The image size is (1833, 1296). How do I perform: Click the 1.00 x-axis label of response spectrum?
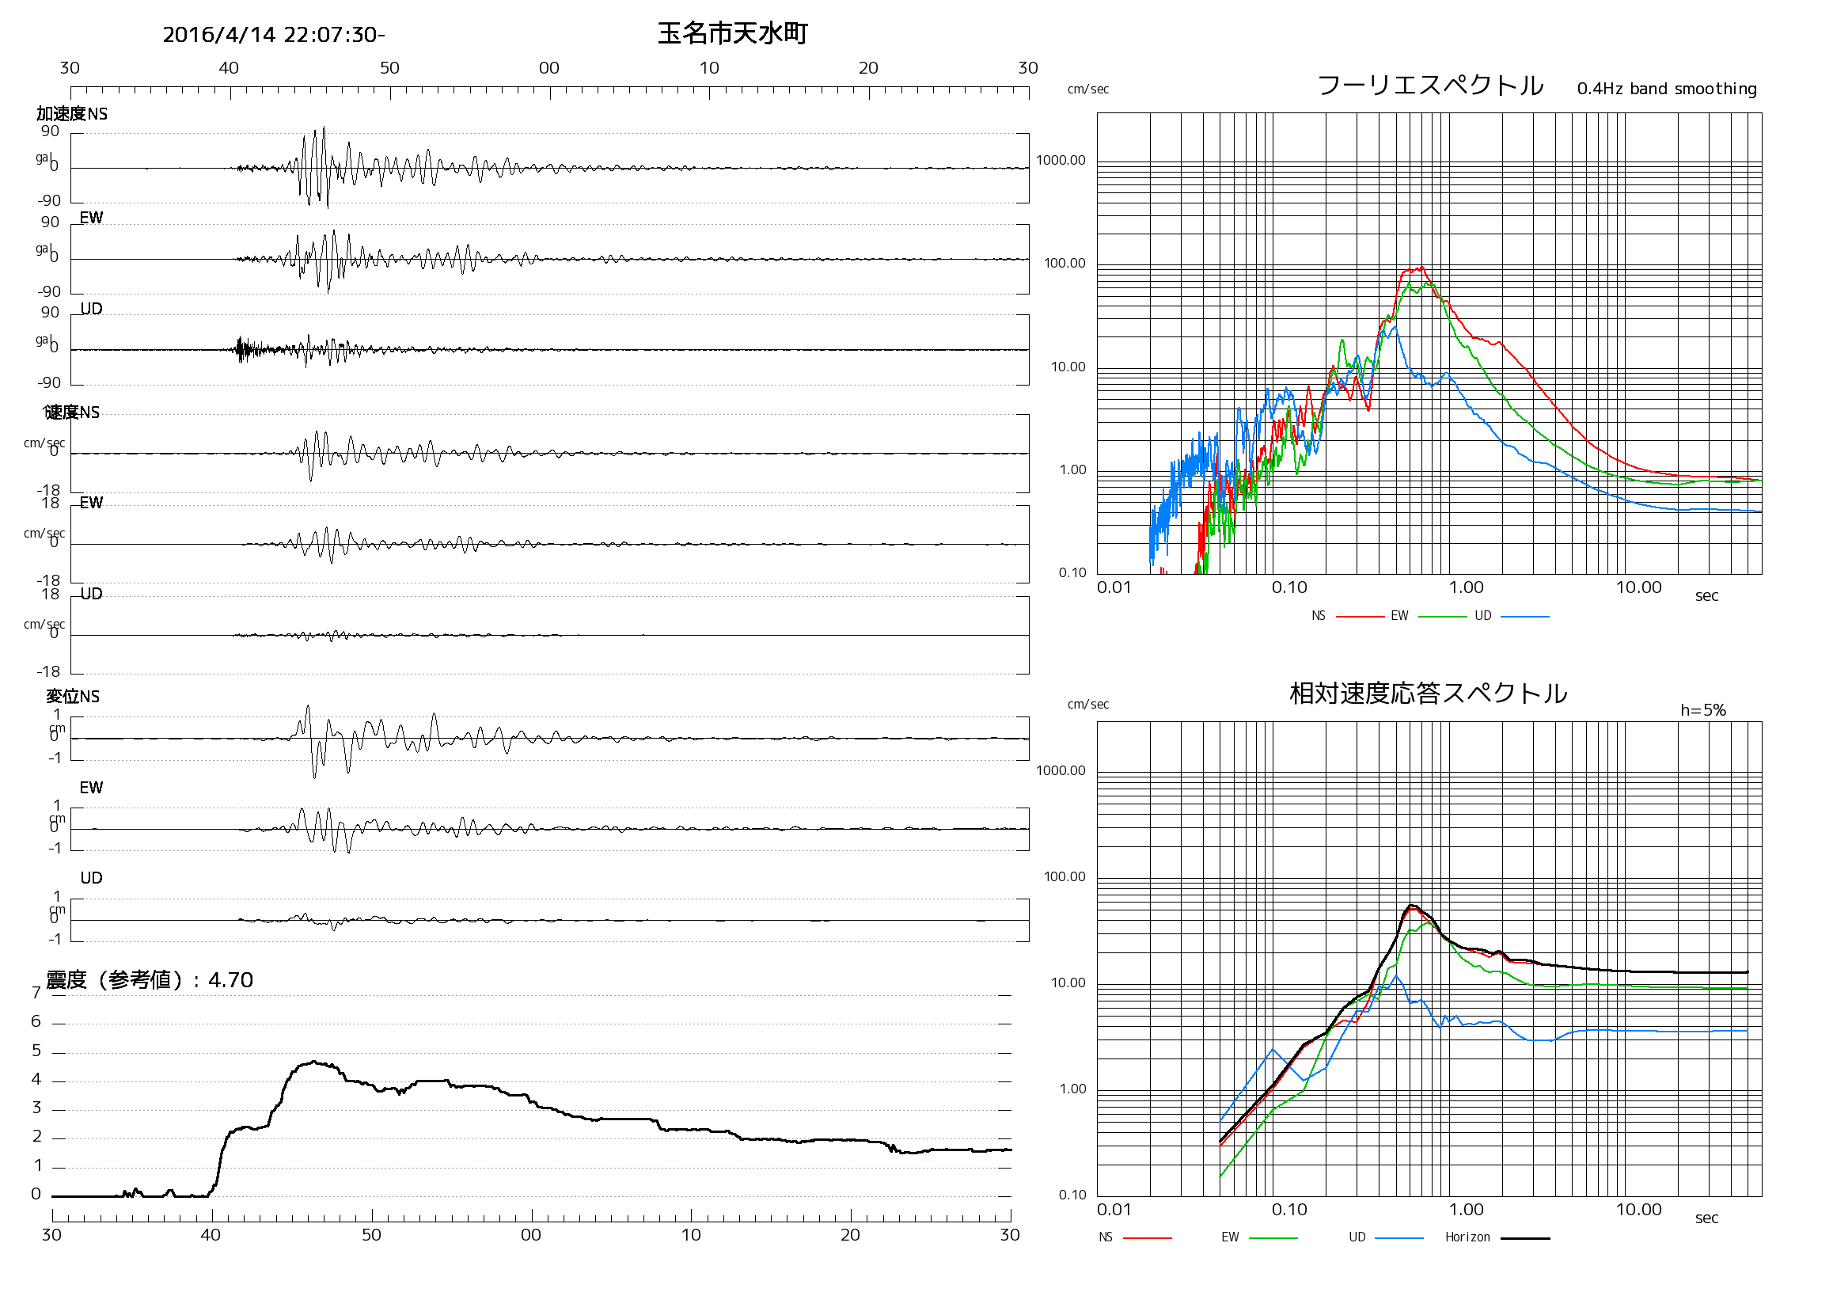[x=1466, y=1210]
